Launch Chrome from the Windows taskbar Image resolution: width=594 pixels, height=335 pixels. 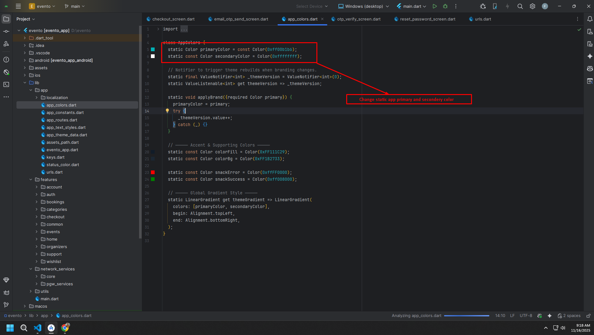point(65,328)
